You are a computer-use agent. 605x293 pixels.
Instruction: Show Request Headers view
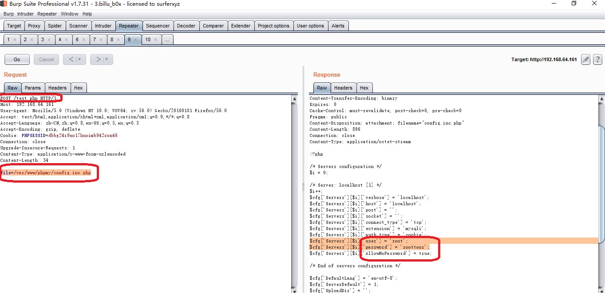tap(57, 88)
